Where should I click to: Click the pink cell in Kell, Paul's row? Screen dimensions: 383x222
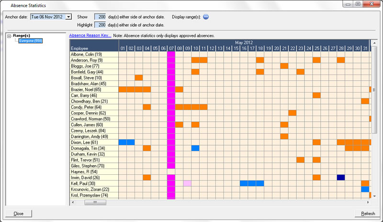pyautogui.click(x=187, y=183)
